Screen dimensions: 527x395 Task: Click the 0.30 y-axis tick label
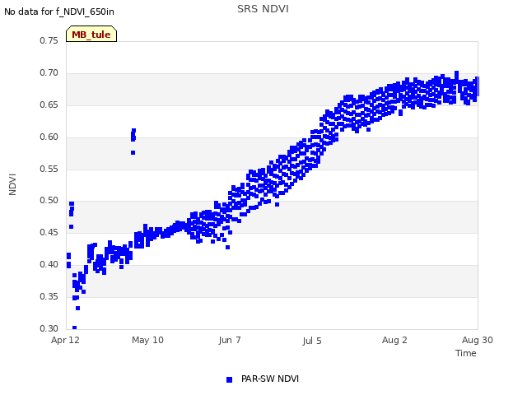[49, 328]
